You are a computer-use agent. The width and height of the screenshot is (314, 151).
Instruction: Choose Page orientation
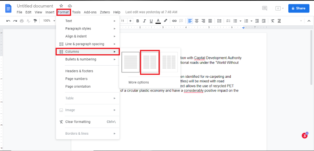[x=88, y=87]
